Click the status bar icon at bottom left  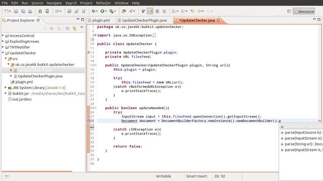point(7,176)
